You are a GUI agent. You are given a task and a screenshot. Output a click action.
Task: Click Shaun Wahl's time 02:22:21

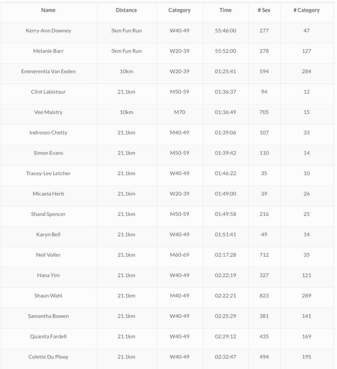pyautogui.click(x=226, y=296)
